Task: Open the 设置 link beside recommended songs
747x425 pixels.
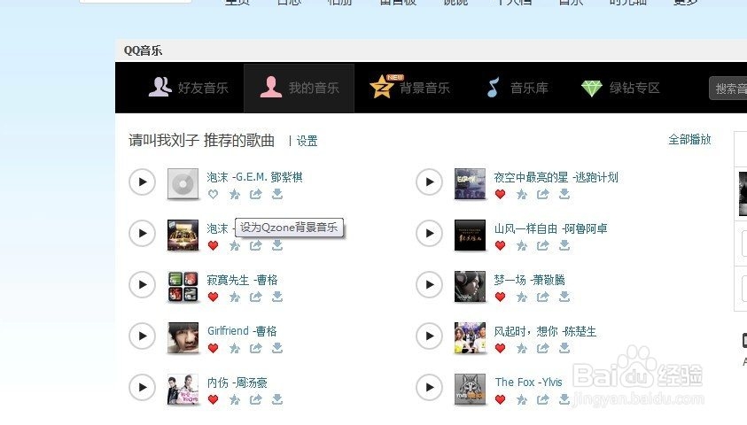Action: [307, 141]
